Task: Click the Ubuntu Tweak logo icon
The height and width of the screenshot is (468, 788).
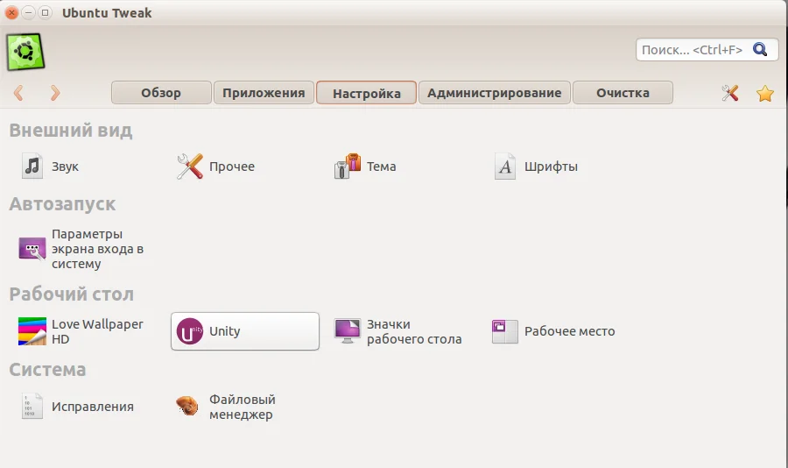Action: (25, 52)
